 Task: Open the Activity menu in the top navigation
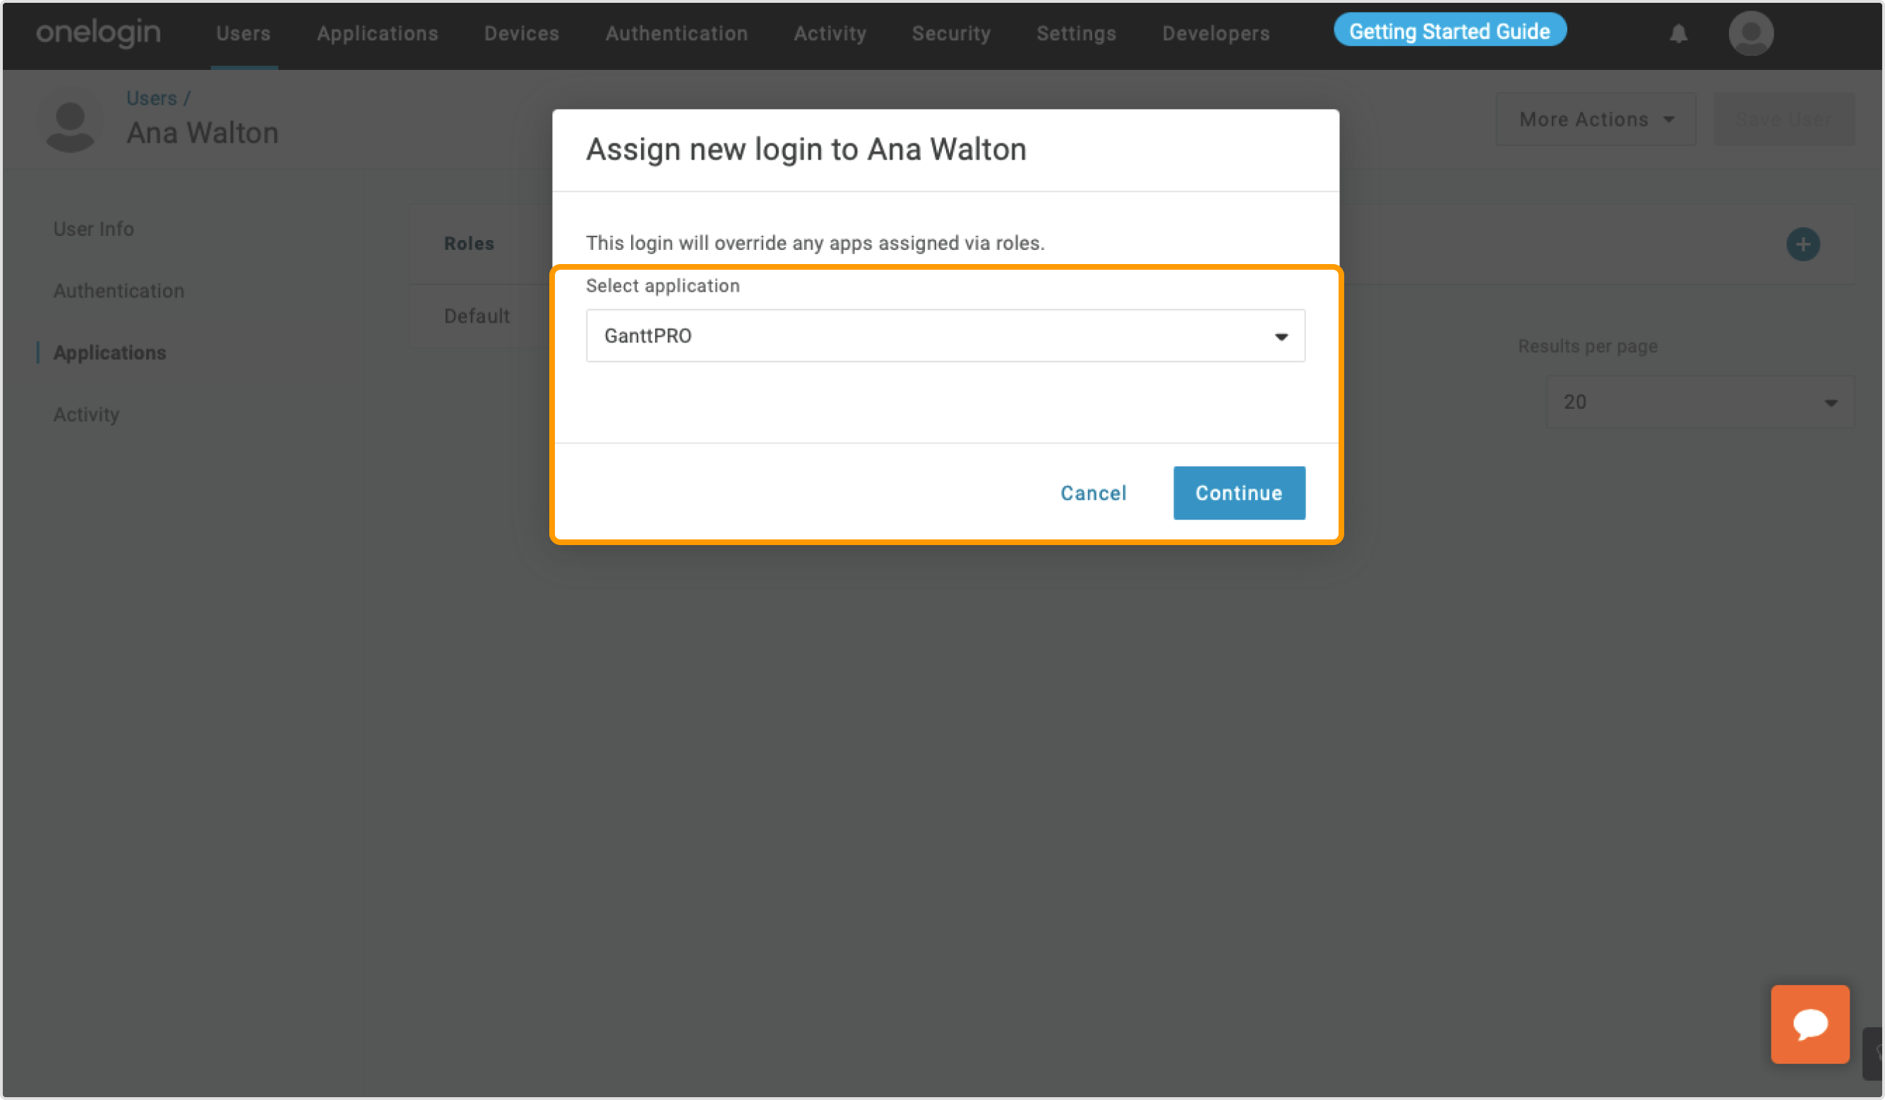(x=830, y=34)
